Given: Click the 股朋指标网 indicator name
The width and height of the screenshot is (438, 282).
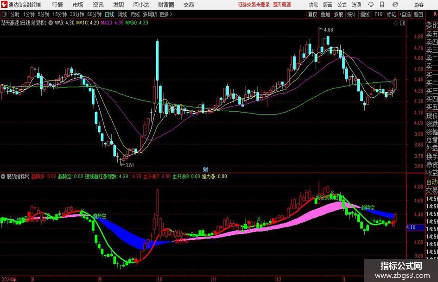Looking at the screenshot, I should [18, 176].
